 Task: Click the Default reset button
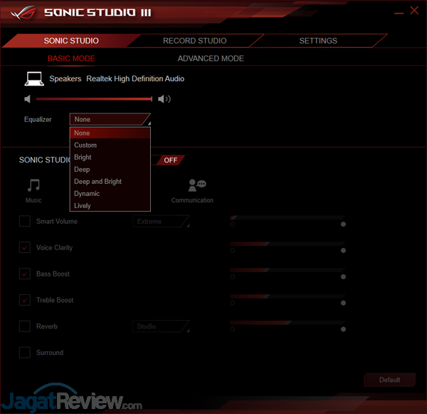389,380
